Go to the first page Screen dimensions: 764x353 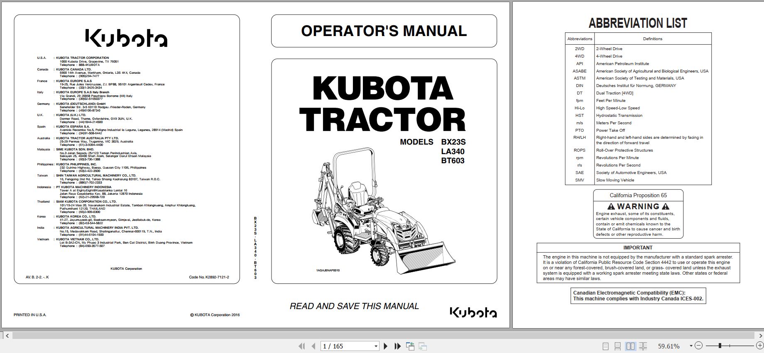[x=302, y=346]
